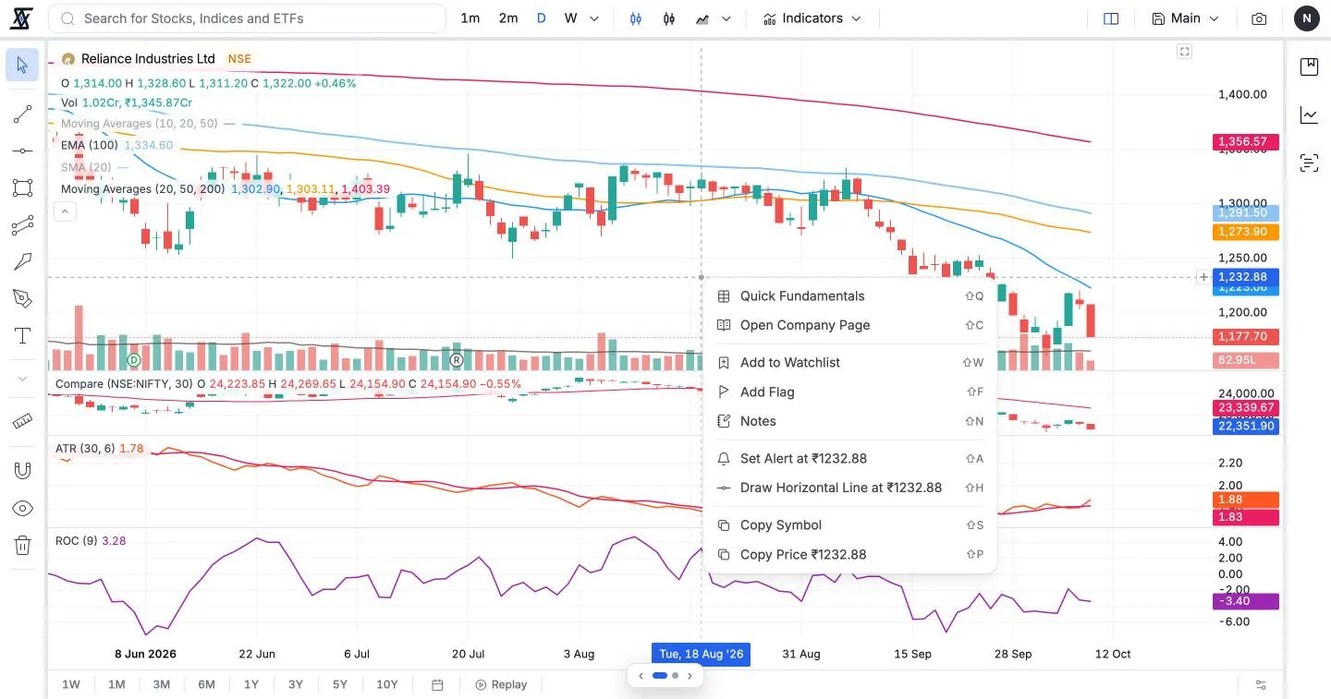Image resolution: width=1331 pixels, height=699 pixels.
Task: Start bar Replay mode
Action: (501, 684)
